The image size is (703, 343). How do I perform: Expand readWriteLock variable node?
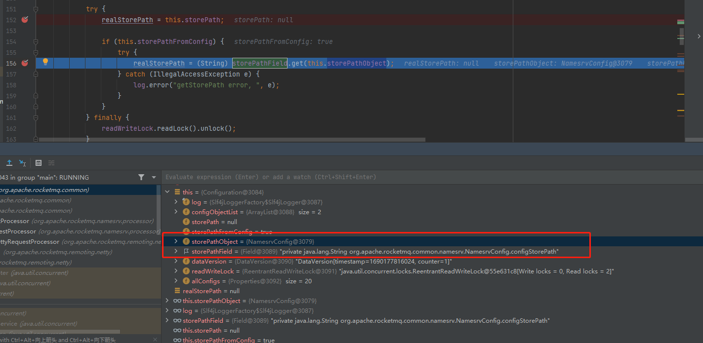(x=176, y=271)
